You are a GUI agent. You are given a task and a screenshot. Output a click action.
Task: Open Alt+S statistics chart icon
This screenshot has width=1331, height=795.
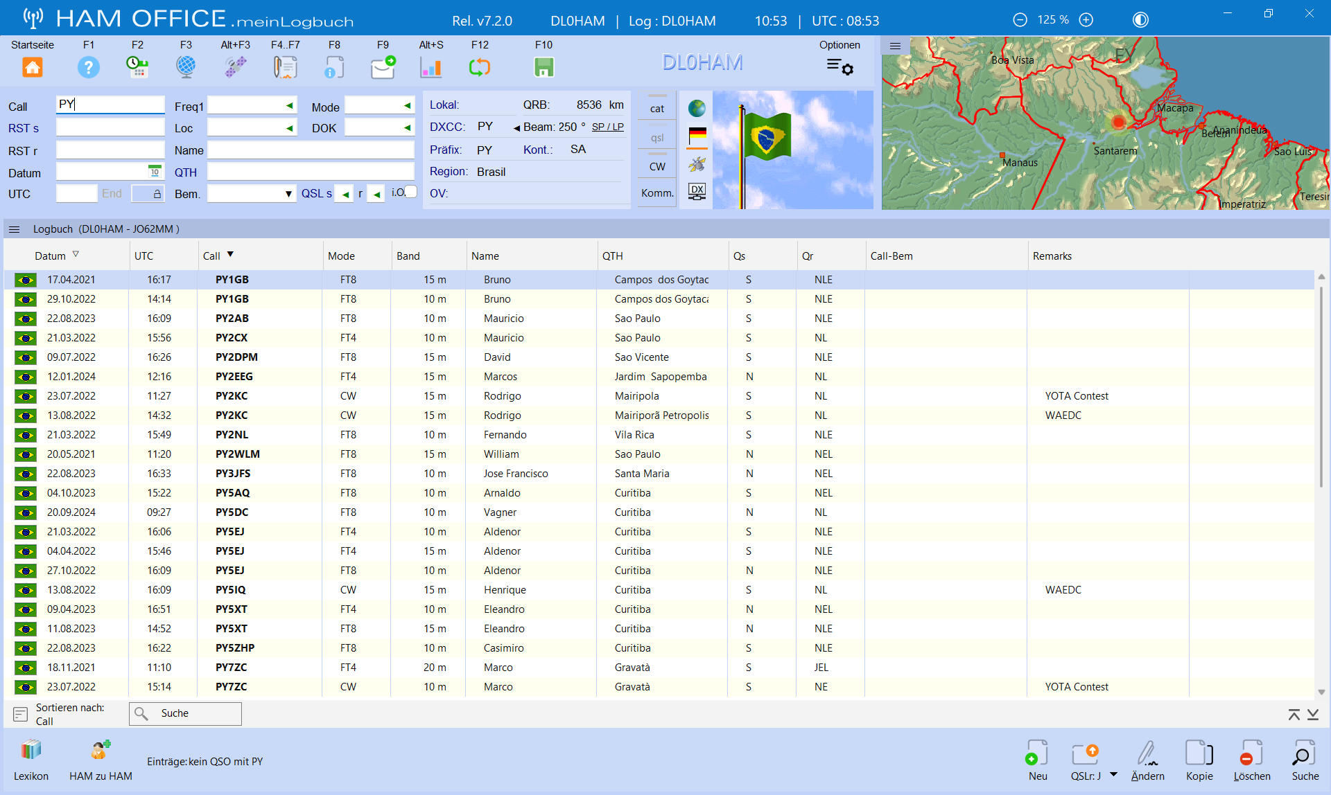point(431,67)
